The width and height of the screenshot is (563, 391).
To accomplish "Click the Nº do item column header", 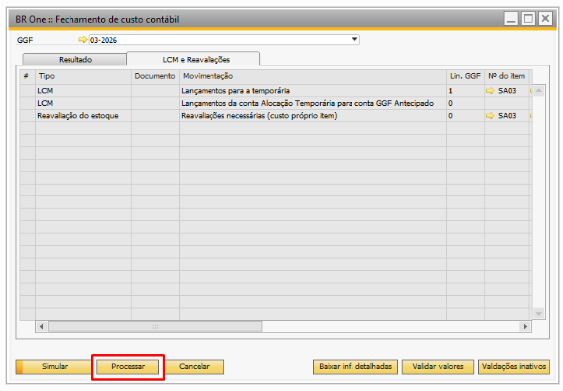I will click(x=506, y=76).
